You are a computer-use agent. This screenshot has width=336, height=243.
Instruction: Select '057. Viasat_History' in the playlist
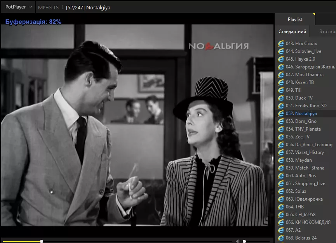(306, 152)
